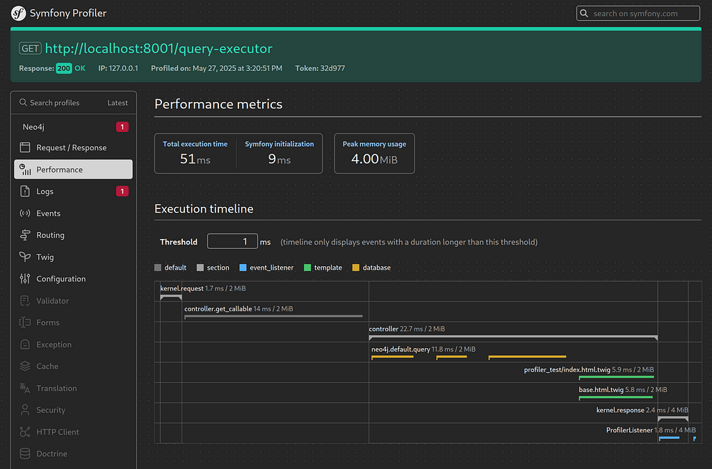Click the gray default legend swatch
Image resolution: width=712 pixels, height=469 pixels.
pyautogui.click(x=158, y=268)
